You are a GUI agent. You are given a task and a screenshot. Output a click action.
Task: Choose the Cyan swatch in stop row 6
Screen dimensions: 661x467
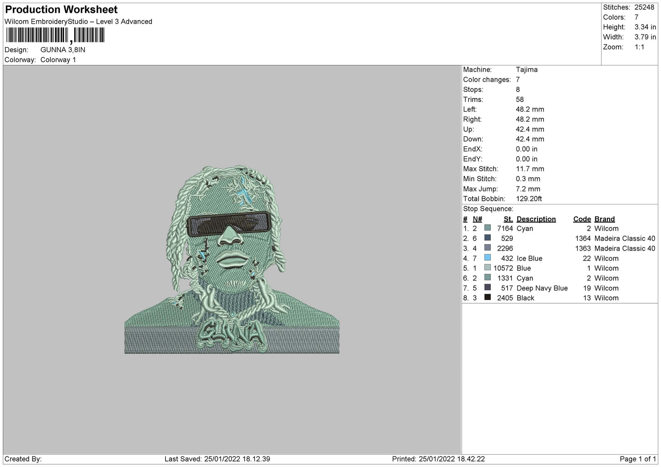click(x=488, y=278)
